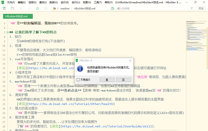Viewport: 208px width, 131px height.
Task: Click the 预览 preview button
Action: (201, 9)
